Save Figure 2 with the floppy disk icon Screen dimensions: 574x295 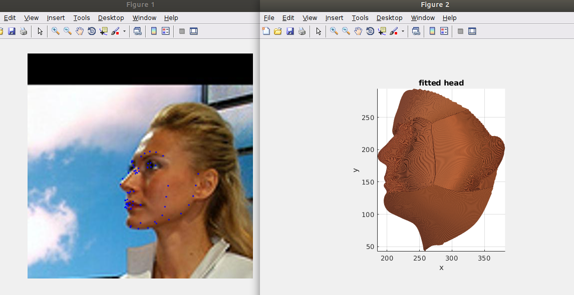pos(290,31)
